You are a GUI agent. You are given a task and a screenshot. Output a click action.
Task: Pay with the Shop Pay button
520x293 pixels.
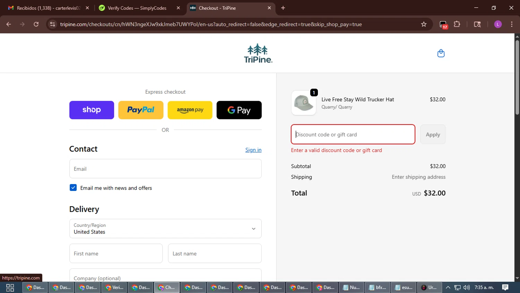tap(92, 110)
